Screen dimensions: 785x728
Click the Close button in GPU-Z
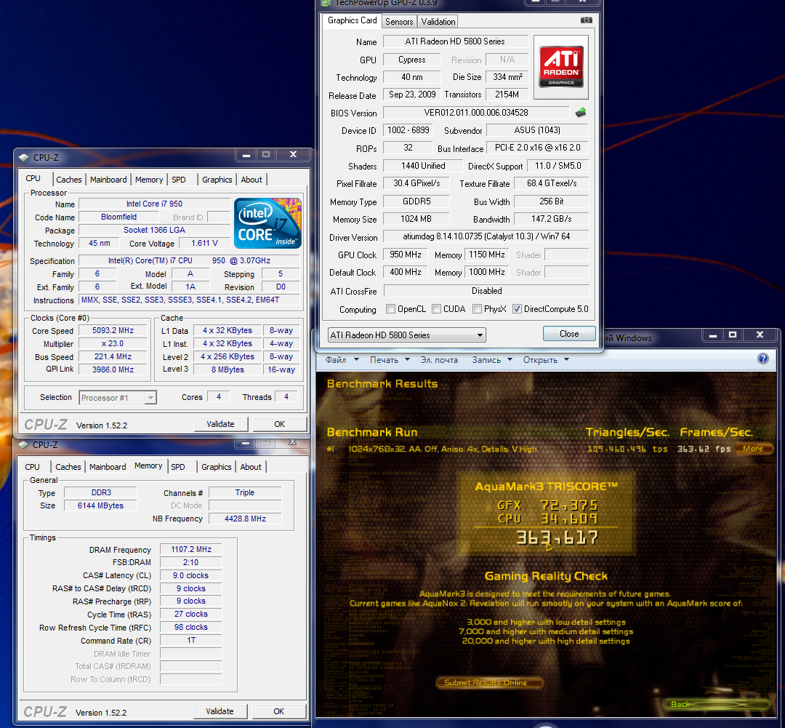click(569, 334)
